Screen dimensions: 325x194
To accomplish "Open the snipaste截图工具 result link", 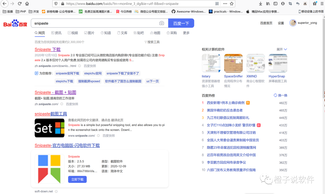I will coord(51,114).
